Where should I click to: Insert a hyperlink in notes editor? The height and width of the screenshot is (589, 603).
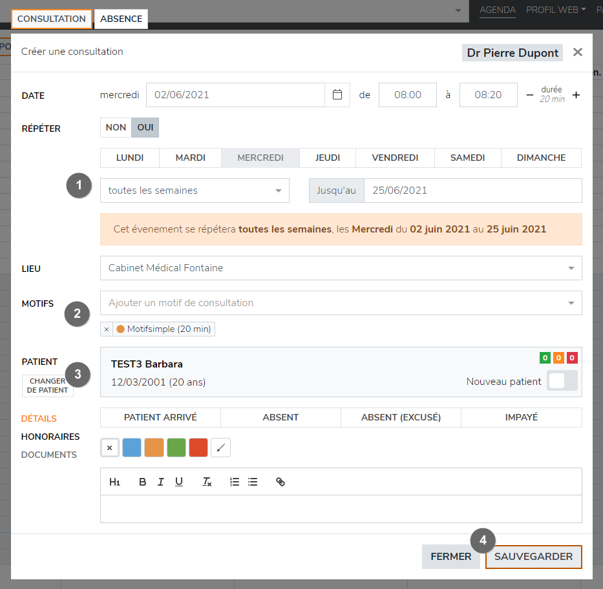(280, 482)
